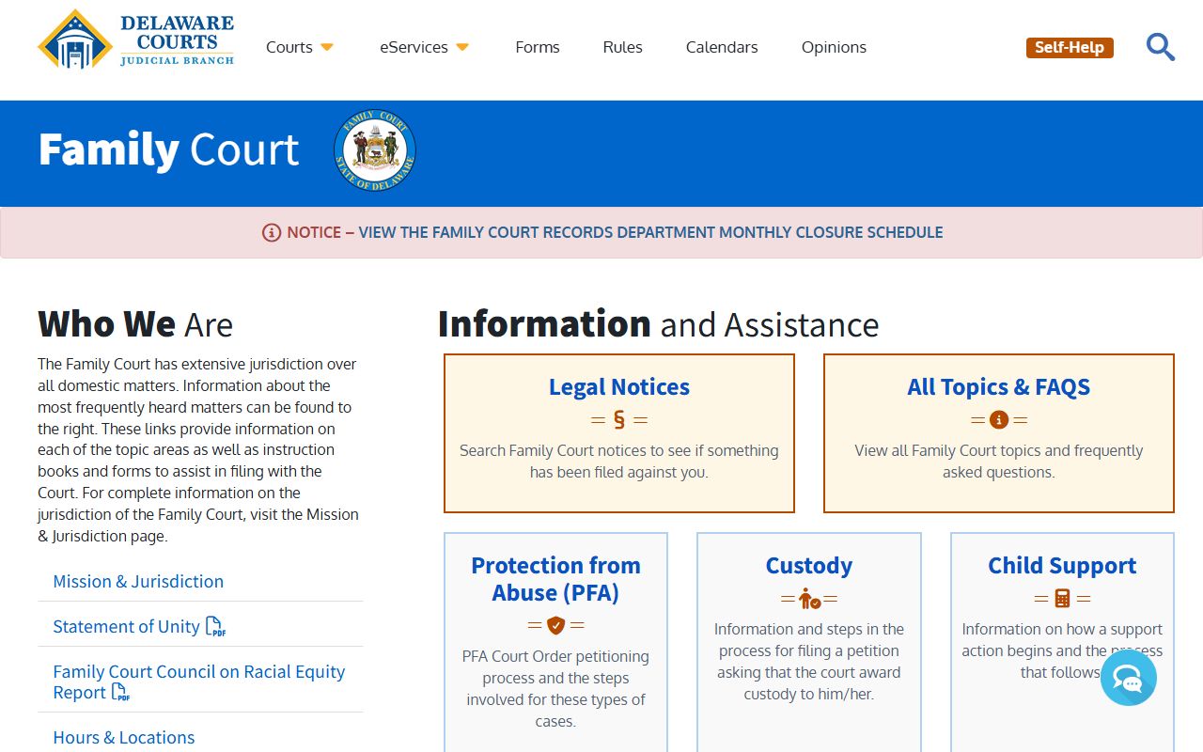Viewport: 1203px width, 752px height.
Task: Click the Information and Assistance heading
Action: click(659, 324)
